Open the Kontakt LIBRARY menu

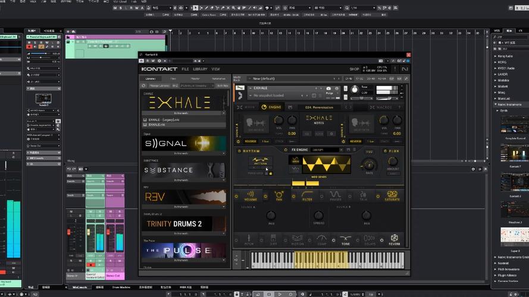200,69
